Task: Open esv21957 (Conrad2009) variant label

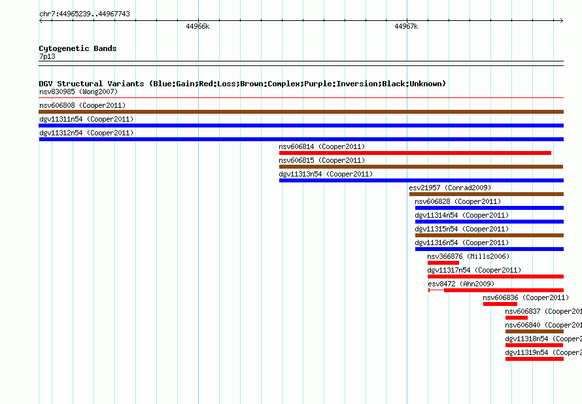Action: [x=450, y=188]
